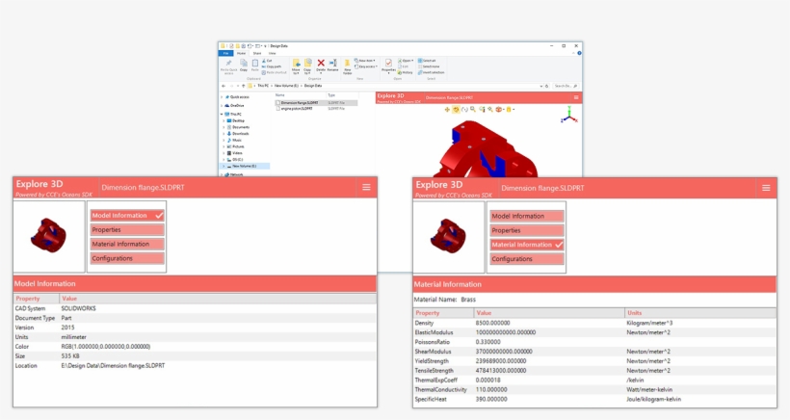Click Paste shortcut in the Clipboard group
This screenshot has height=420, width=790.
click(274, 72)
